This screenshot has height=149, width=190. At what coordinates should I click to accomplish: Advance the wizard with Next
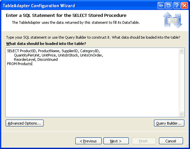click(x=116, y=141)
